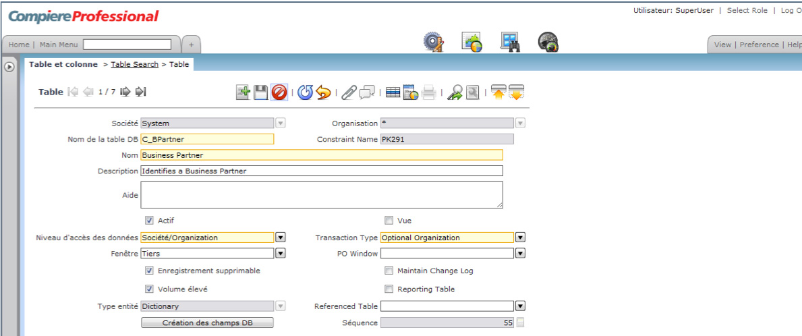Toggle the grid view icon

(x=393, y=92)
